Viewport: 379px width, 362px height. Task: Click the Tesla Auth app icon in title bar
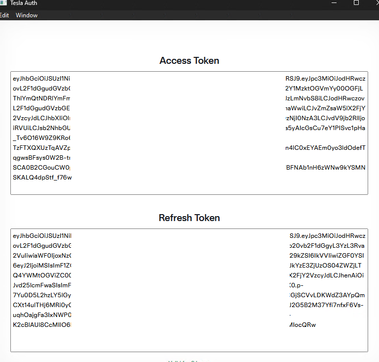point(3,3)
